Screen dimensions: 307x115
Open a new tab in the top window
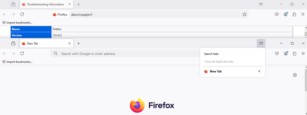tap(78, 4)
